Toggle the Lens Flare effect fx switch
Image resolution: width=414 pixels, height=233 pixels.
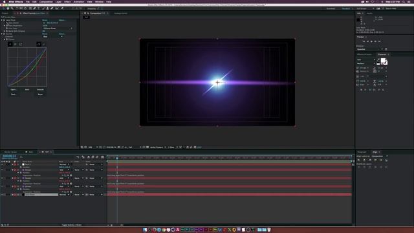(5, 20)
